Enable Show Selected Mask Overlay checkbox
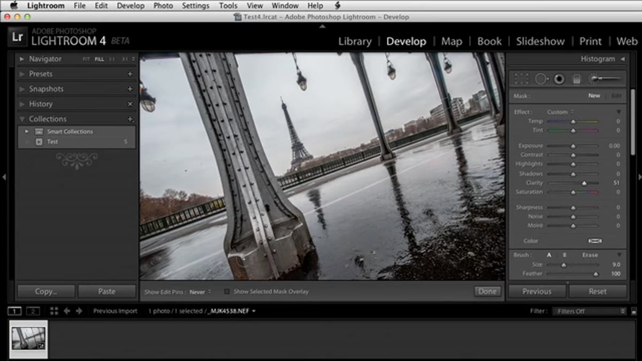The width and height of the screenshot is (642, 361). pos(227,292)
